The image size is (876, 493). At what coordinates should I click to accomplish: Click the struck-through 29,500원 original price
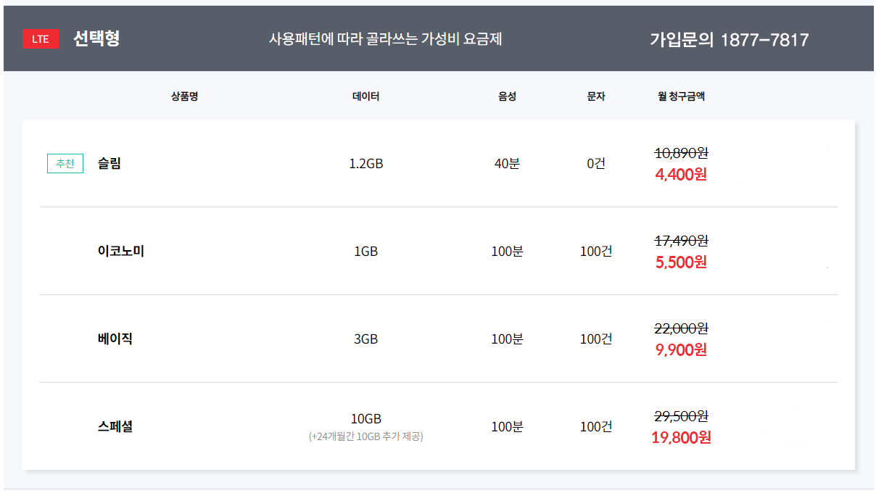point(681,416)
